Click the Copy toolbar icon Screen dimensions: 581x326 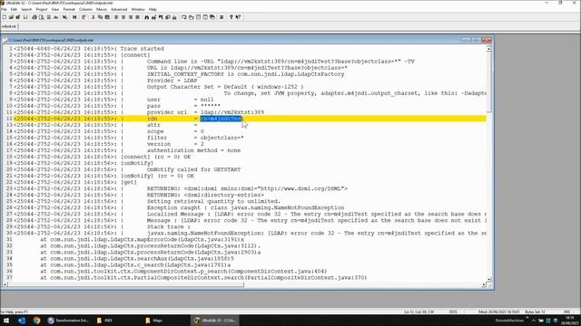[x=100, y=17]
